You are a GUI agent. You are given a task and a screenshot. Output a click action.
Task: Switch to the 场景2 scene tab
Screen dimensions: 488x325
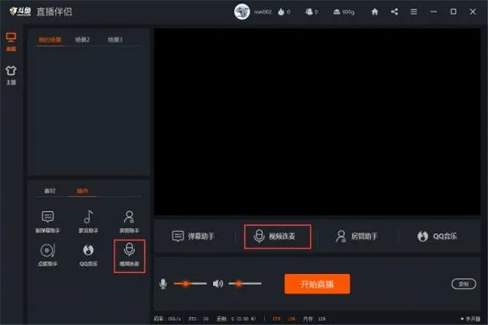tap(81, 38)
